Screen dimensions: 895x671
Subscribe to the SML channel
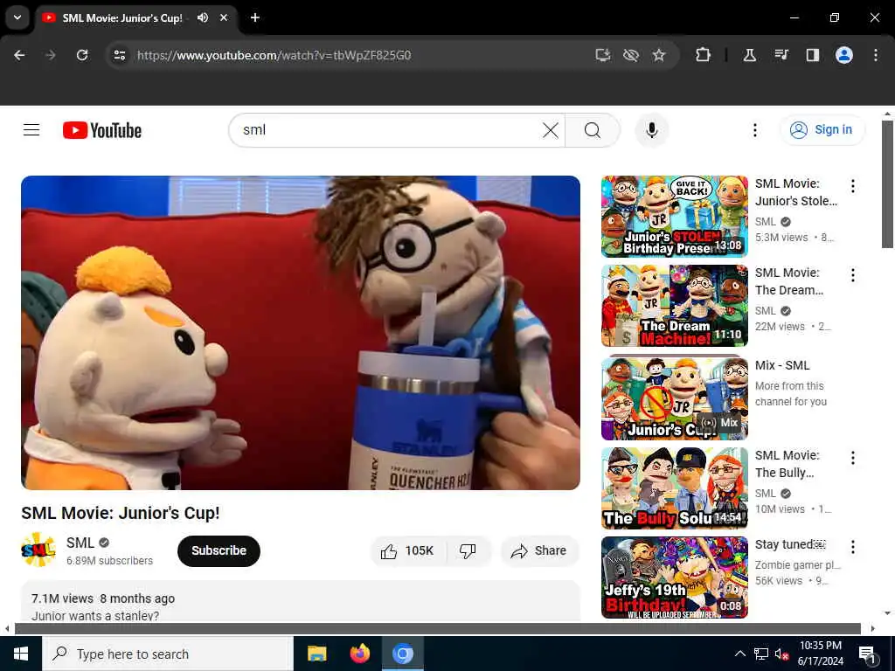coord(219,550)
